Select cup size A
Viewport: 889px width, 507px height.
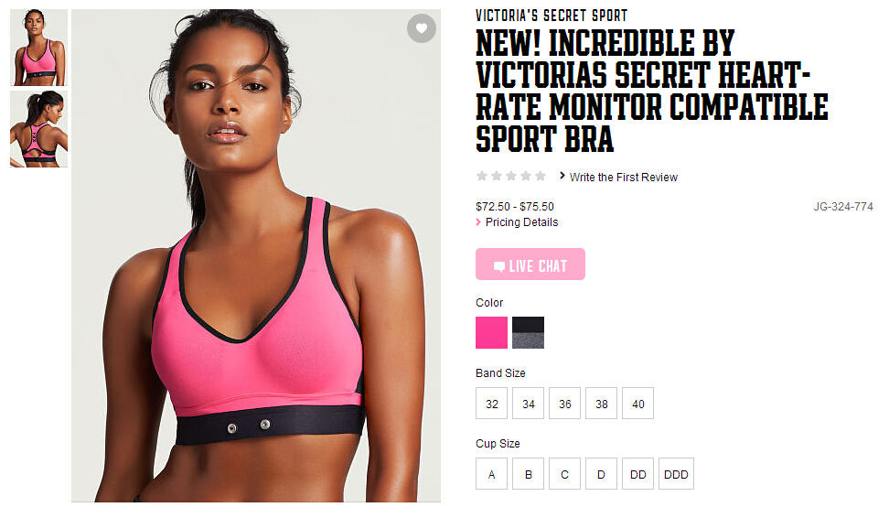pos(491,473)
